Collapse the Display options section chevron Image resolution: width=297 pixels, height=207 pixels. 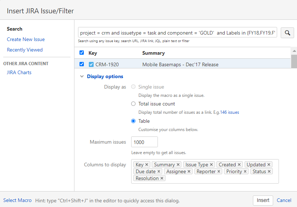tap(82, 76)
